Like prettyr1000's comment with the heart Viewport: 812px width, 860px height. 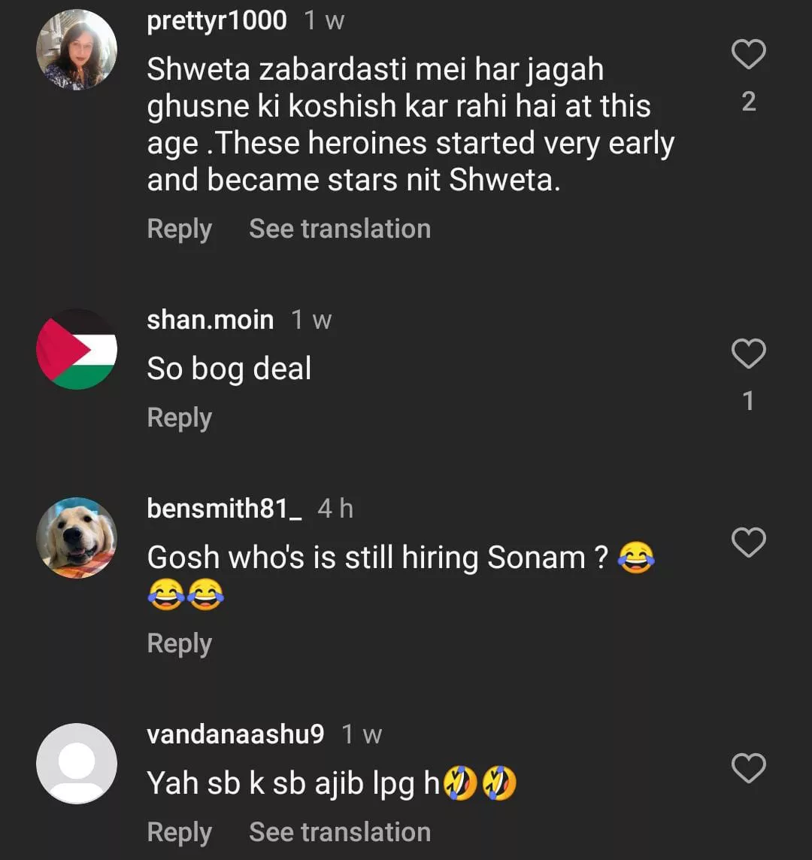click(x=748, y=55)
